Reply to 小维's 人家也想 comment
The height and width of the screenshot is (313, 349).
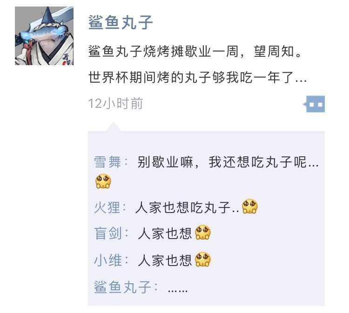coord(165,260)
